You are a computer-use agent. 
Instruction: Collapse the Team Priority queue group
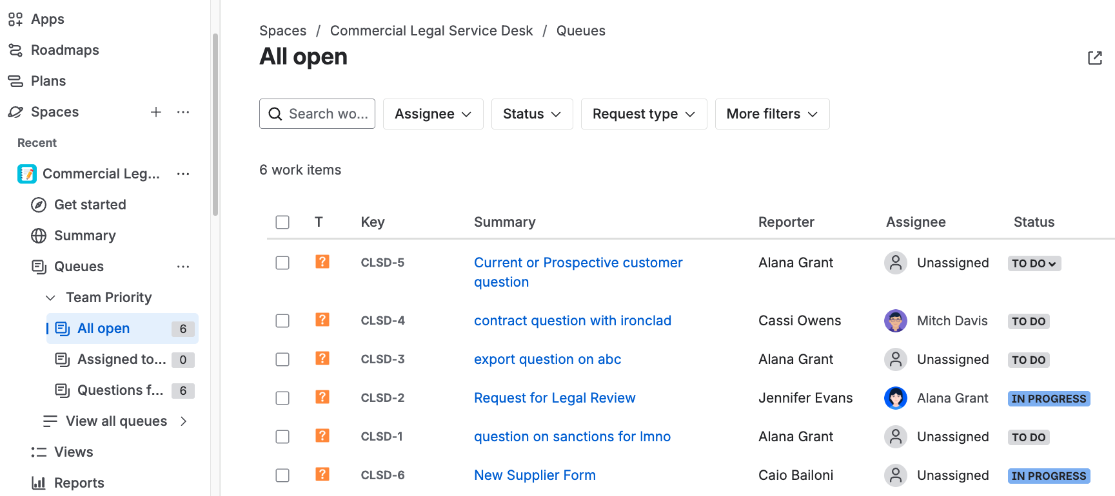pyautogui.click(x=50, y=298)
